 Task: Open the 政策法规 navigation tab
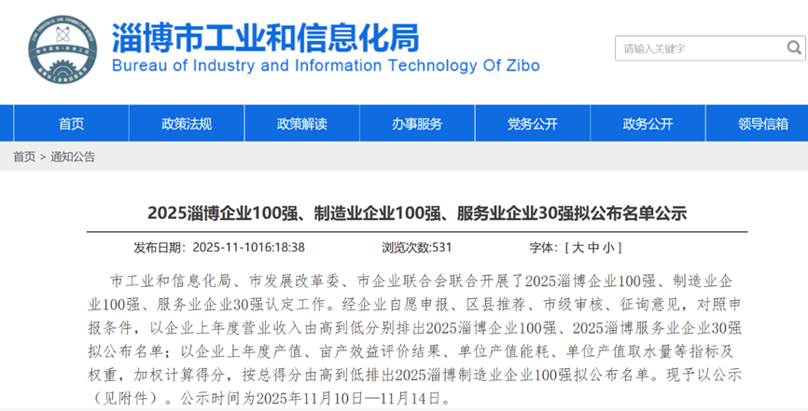click(x=187, y=124)
